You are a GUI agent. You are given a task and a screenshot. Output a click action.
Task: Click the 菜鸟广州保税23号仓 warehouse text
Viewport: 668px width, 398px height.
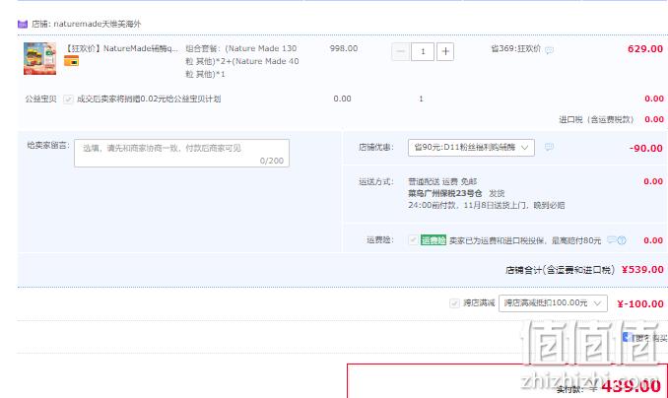(444, 193)
